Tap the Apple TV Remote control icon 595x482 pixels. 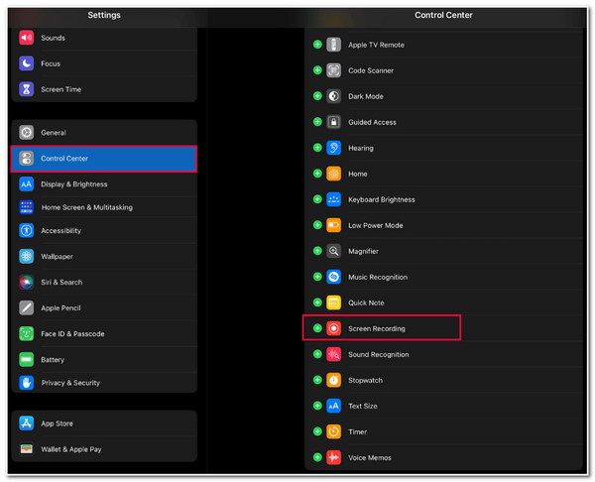[x=333, y=45]
